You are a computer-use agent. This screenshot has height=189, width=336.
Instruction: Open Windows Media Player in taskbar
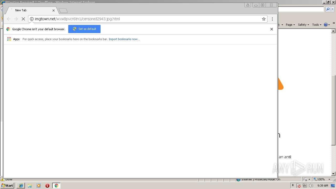pyautogui.click(x=39, y=186)
